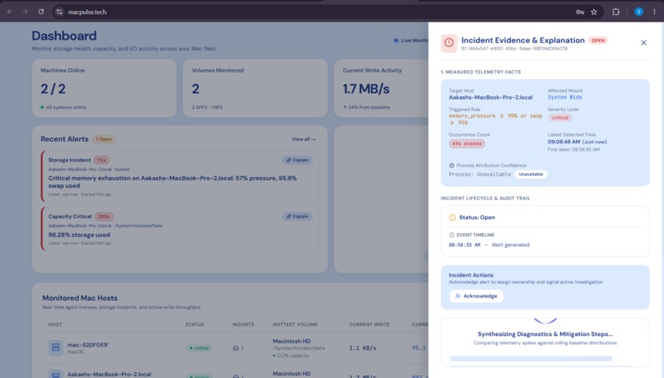Click the mounts drive icon for mac-52DF051F

coord(236,348)
